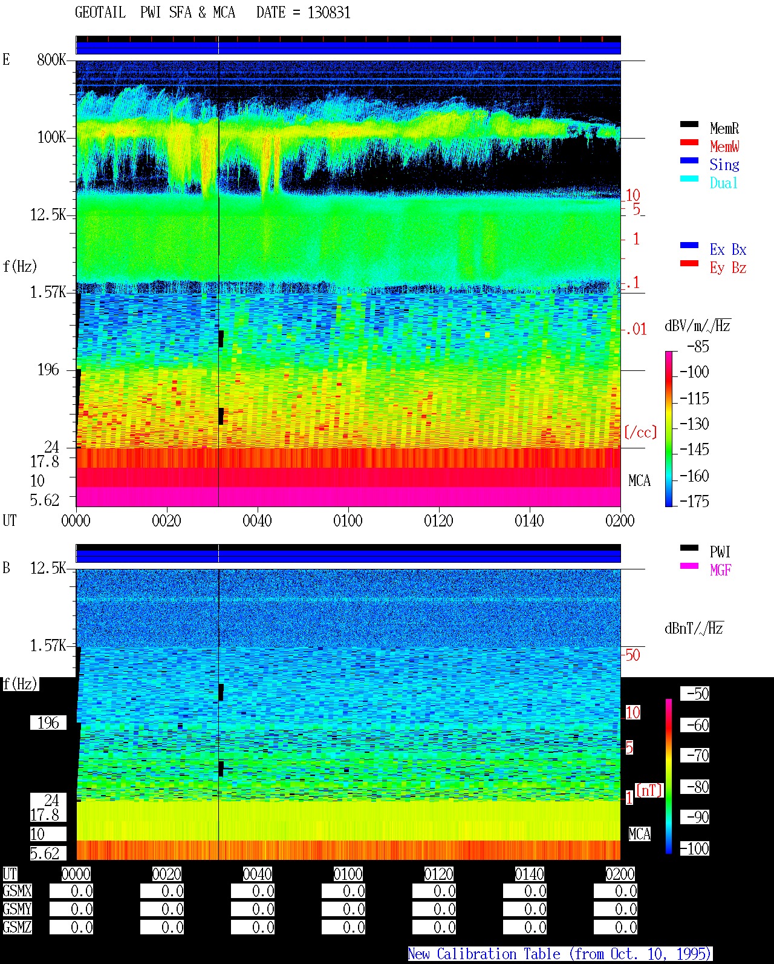774x964 pixels.
Task: Click the Sing legend label
Action: click(x=724, y=165)
